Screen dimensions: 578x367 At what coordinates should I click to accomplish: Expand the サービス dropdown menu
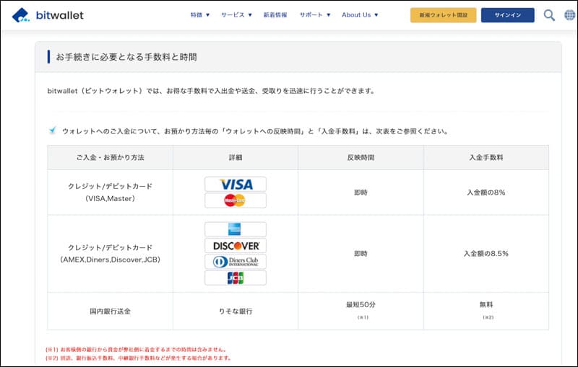coord(236,15)
